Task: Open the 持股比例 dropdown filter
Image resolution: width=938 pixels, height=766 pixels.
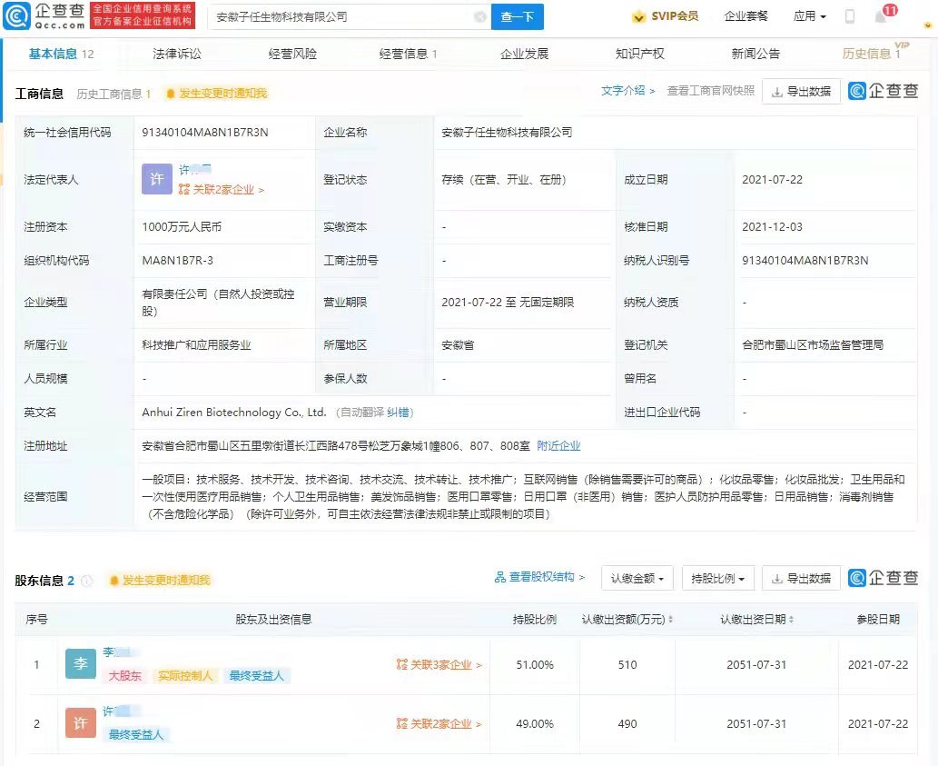Action: 718,578
